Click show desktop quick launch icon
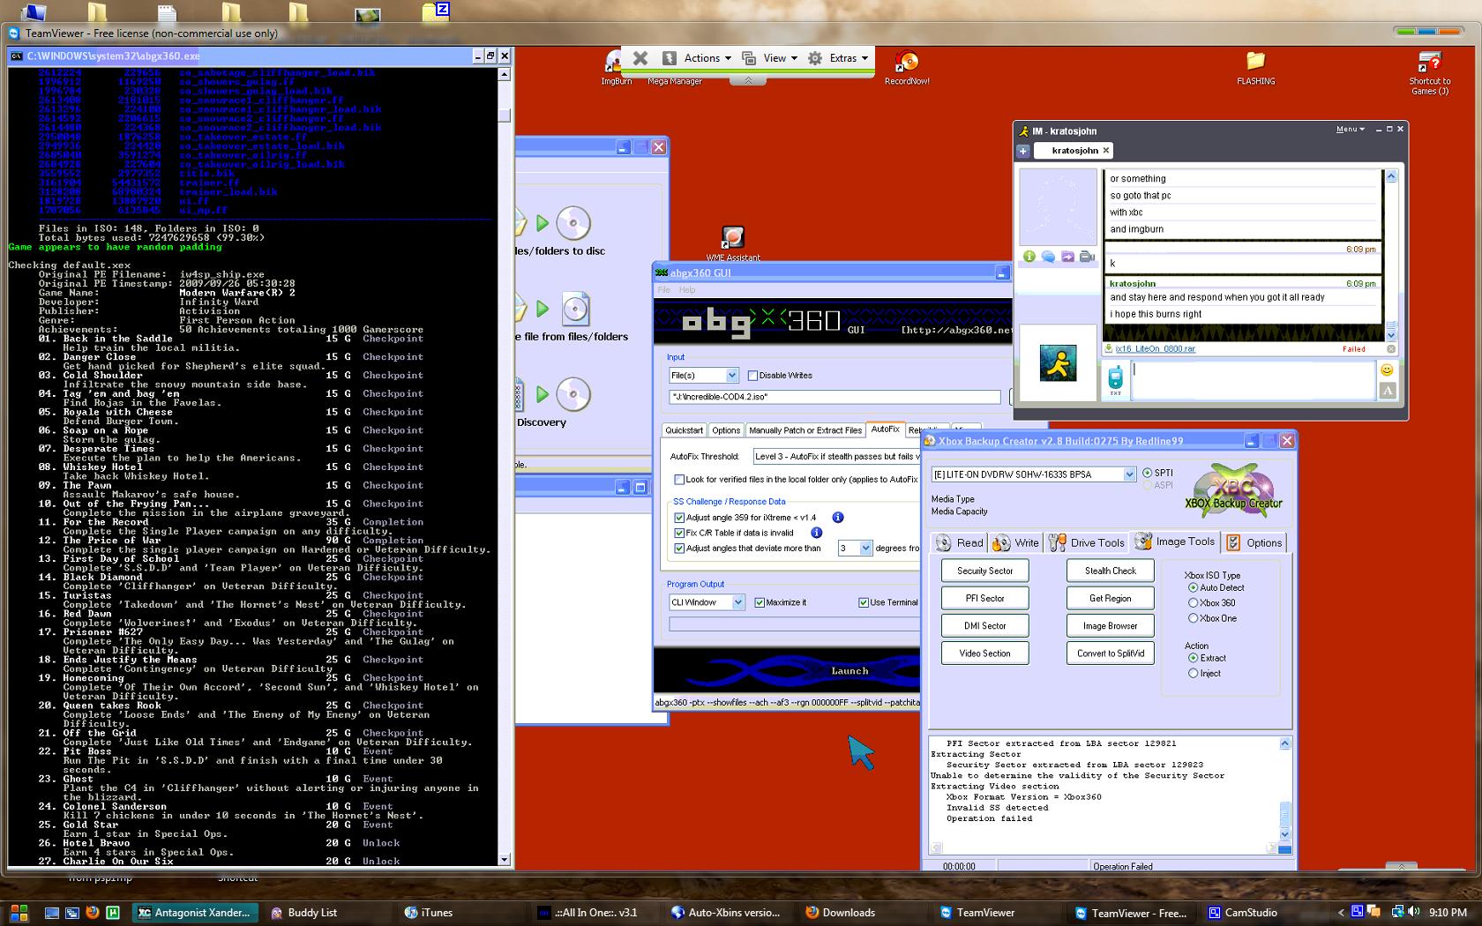 (52, 913)
